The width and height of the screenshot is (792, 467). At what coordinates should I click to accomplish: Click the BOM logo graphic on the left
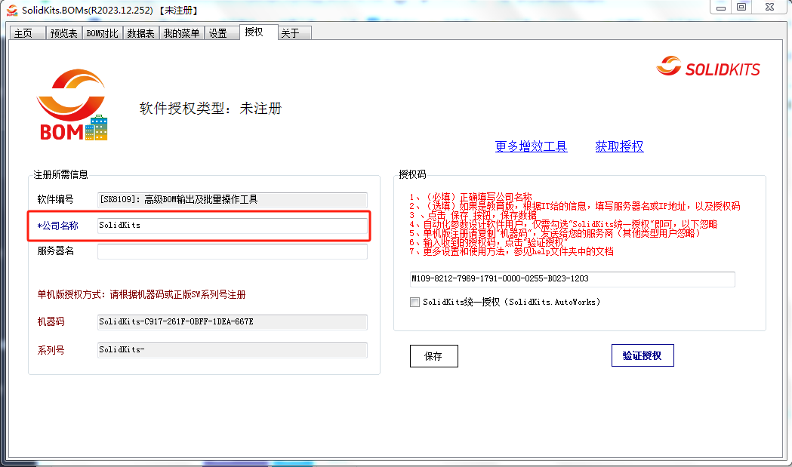click(x=72, y=102)
